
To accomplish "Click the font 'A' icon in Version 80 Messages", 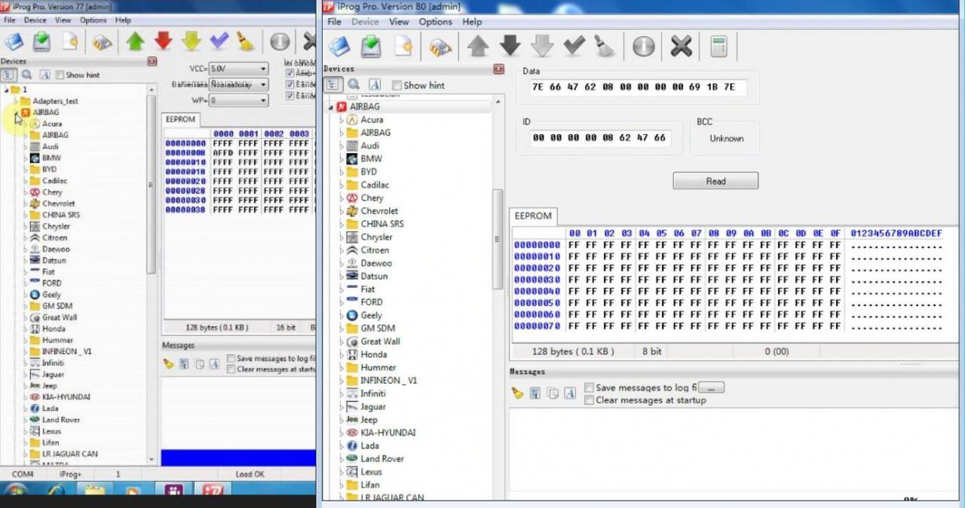I will pos(570,393).
